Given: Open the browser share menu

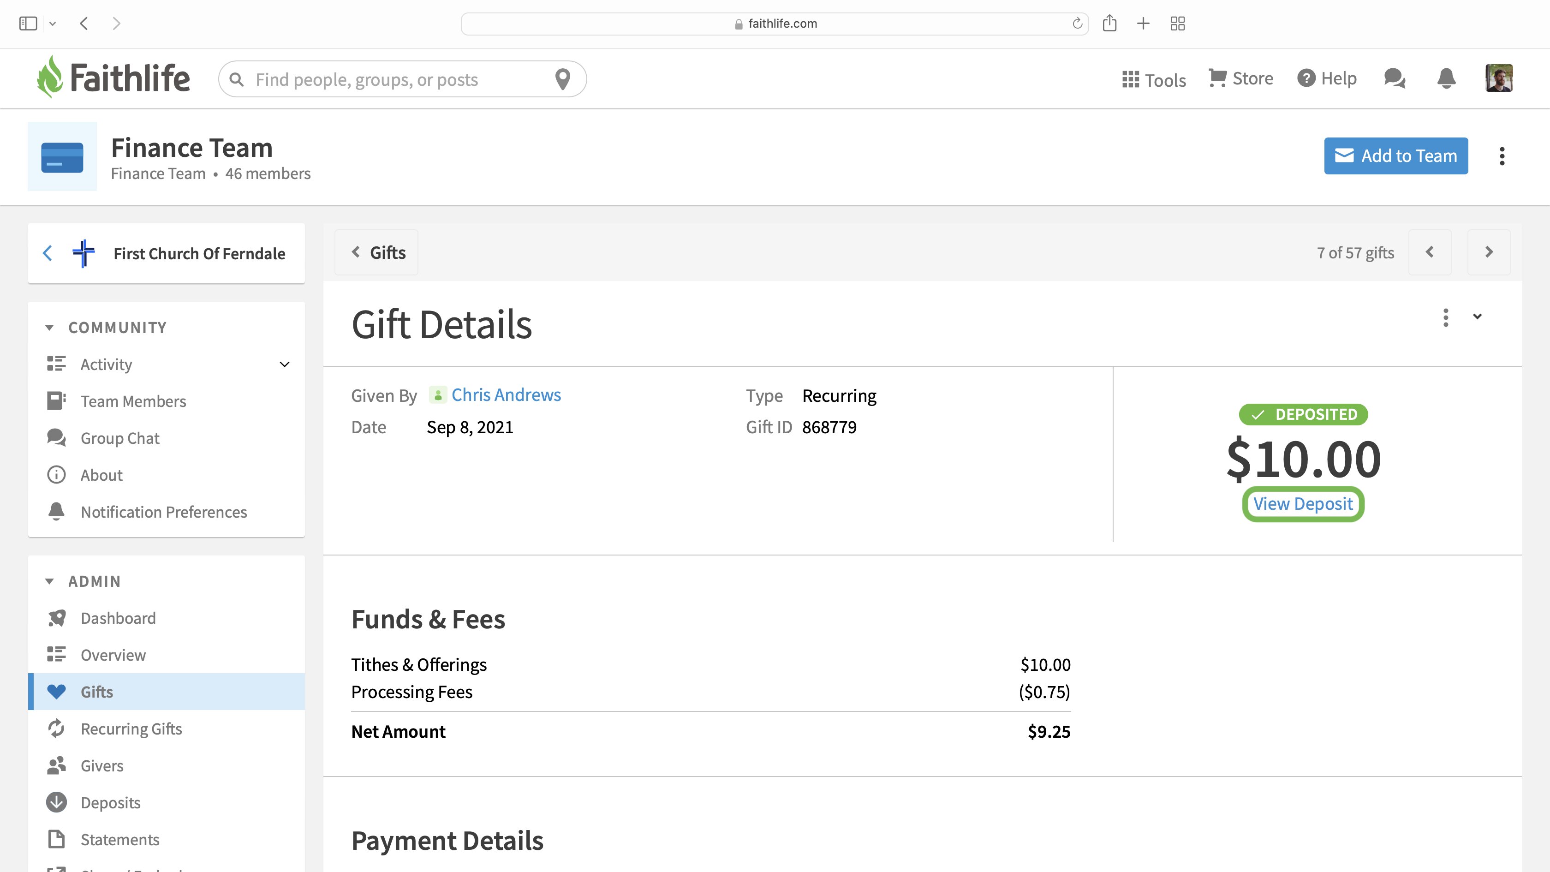Looking at the screenshot, I should click(1109, 24).
